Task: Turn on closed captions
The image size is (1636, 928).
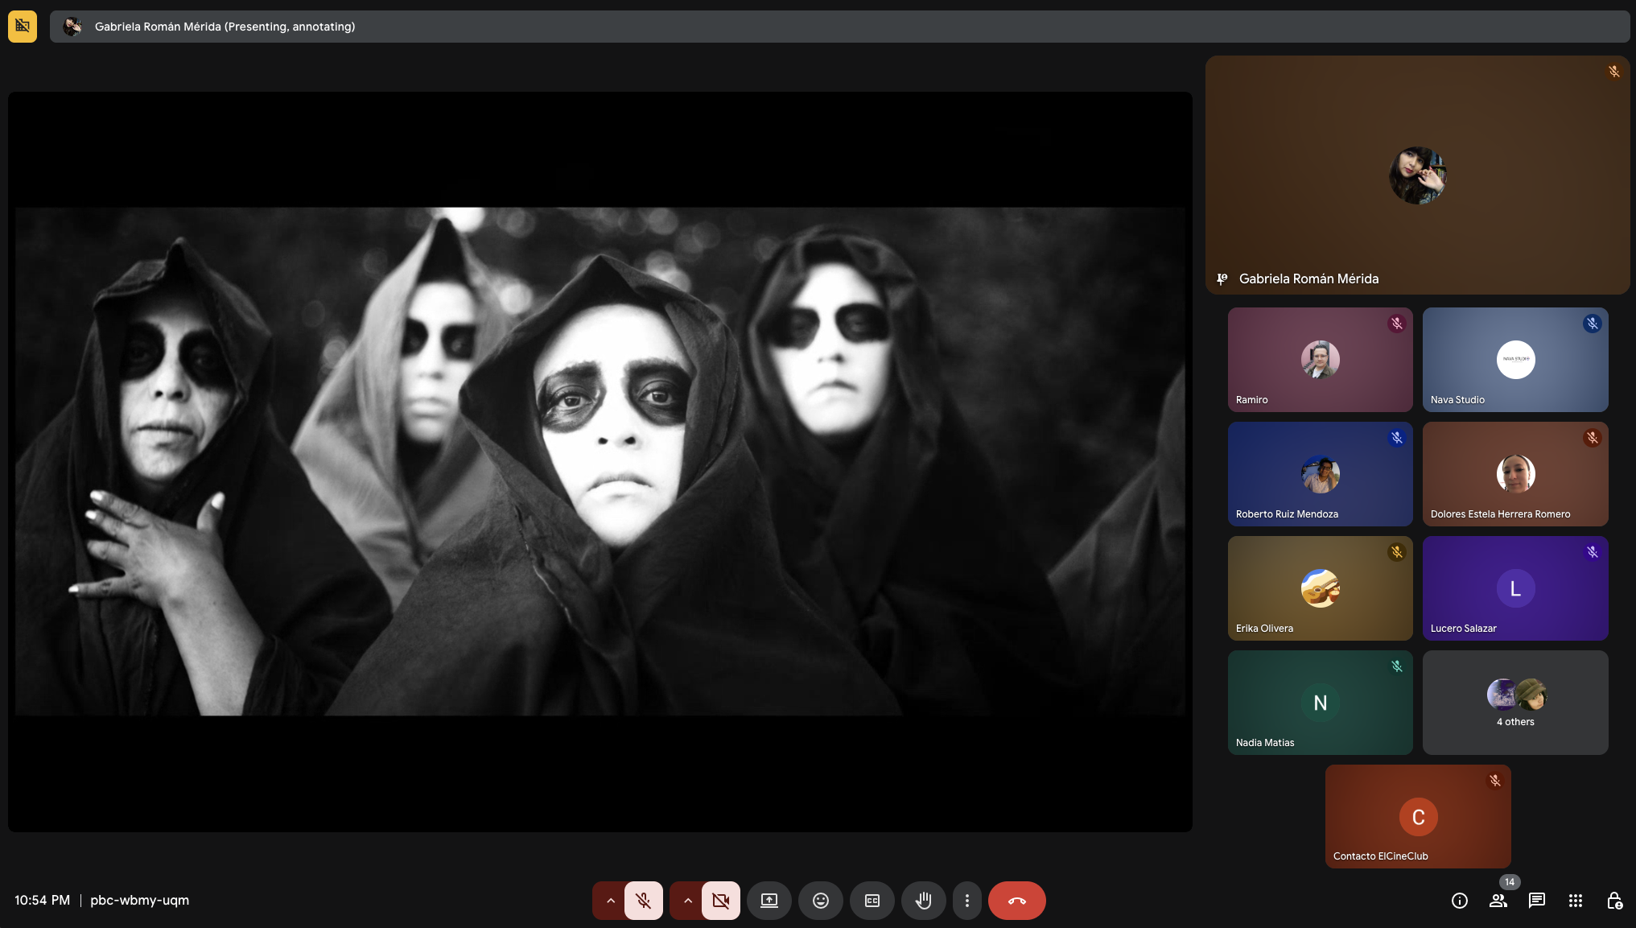Action: click(x=872, y=901)
